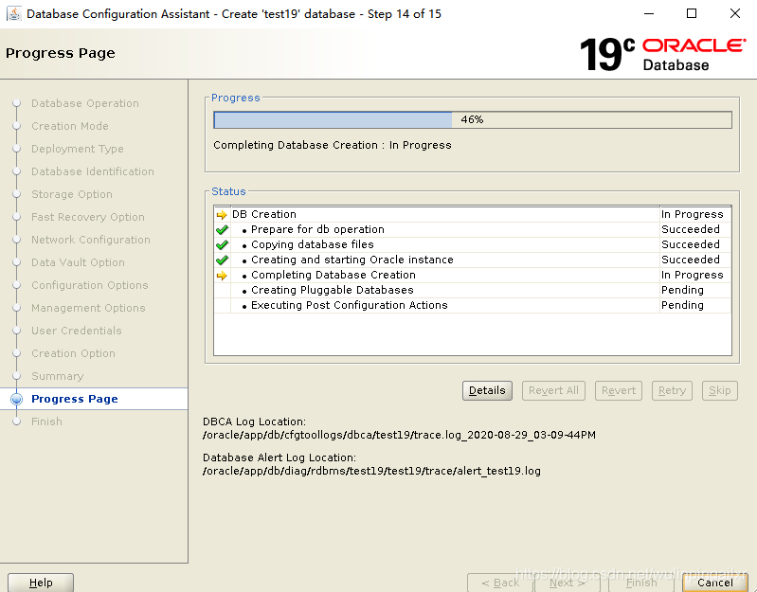This screenshot has height=592, width=757.
Task: Select Creation Mode step in sidebar
Action: click(x=70, y=126)
